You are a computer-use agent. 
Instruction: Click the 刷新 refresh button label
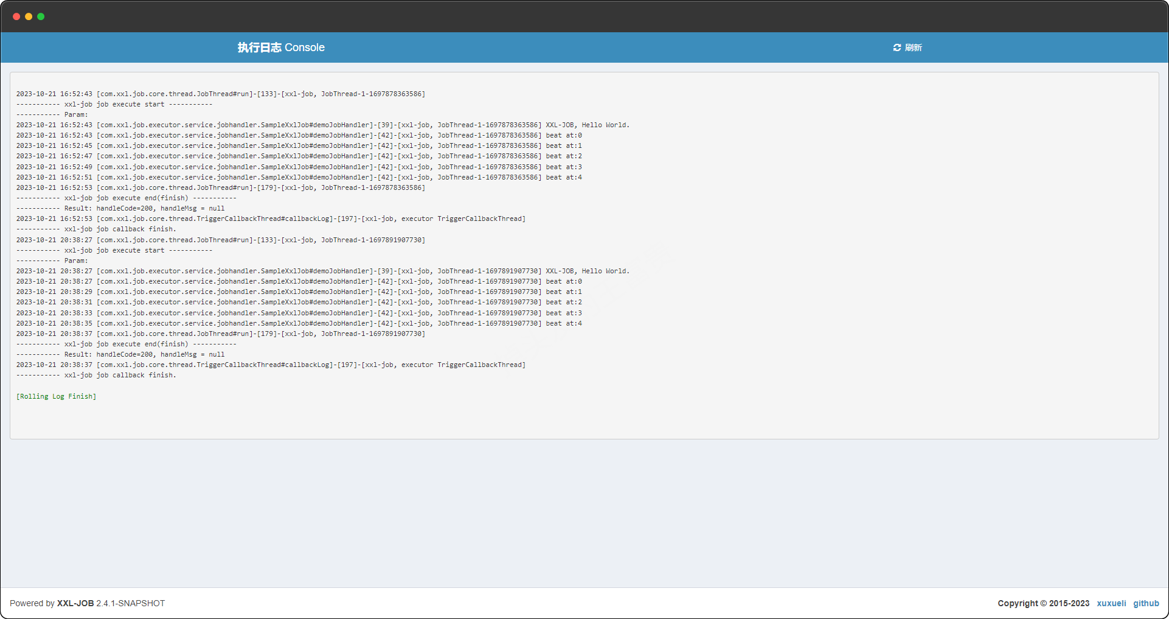click(x=913, y=47)
